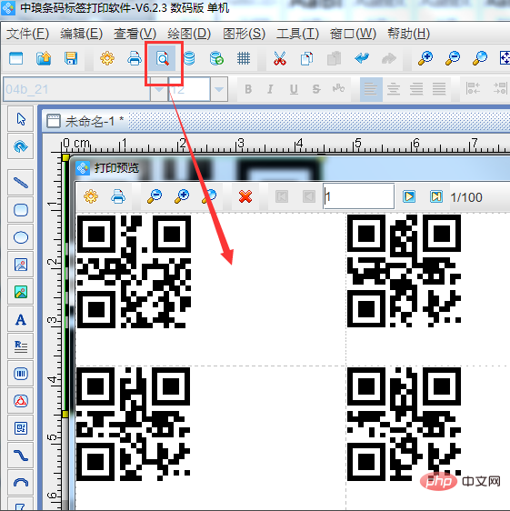Select the curve drawing tool
The image size is (510, 511).
tap(21, 456)
